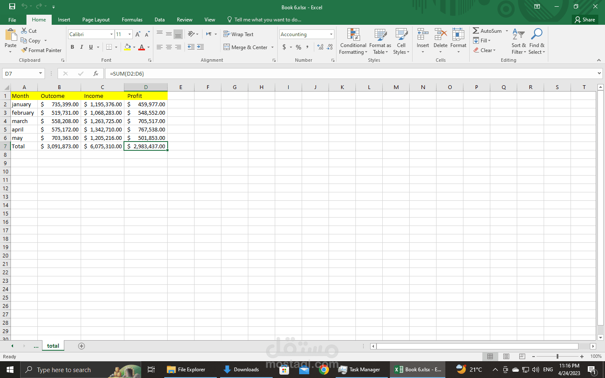
Task: Open Find & Select menu
Action: 537,41
